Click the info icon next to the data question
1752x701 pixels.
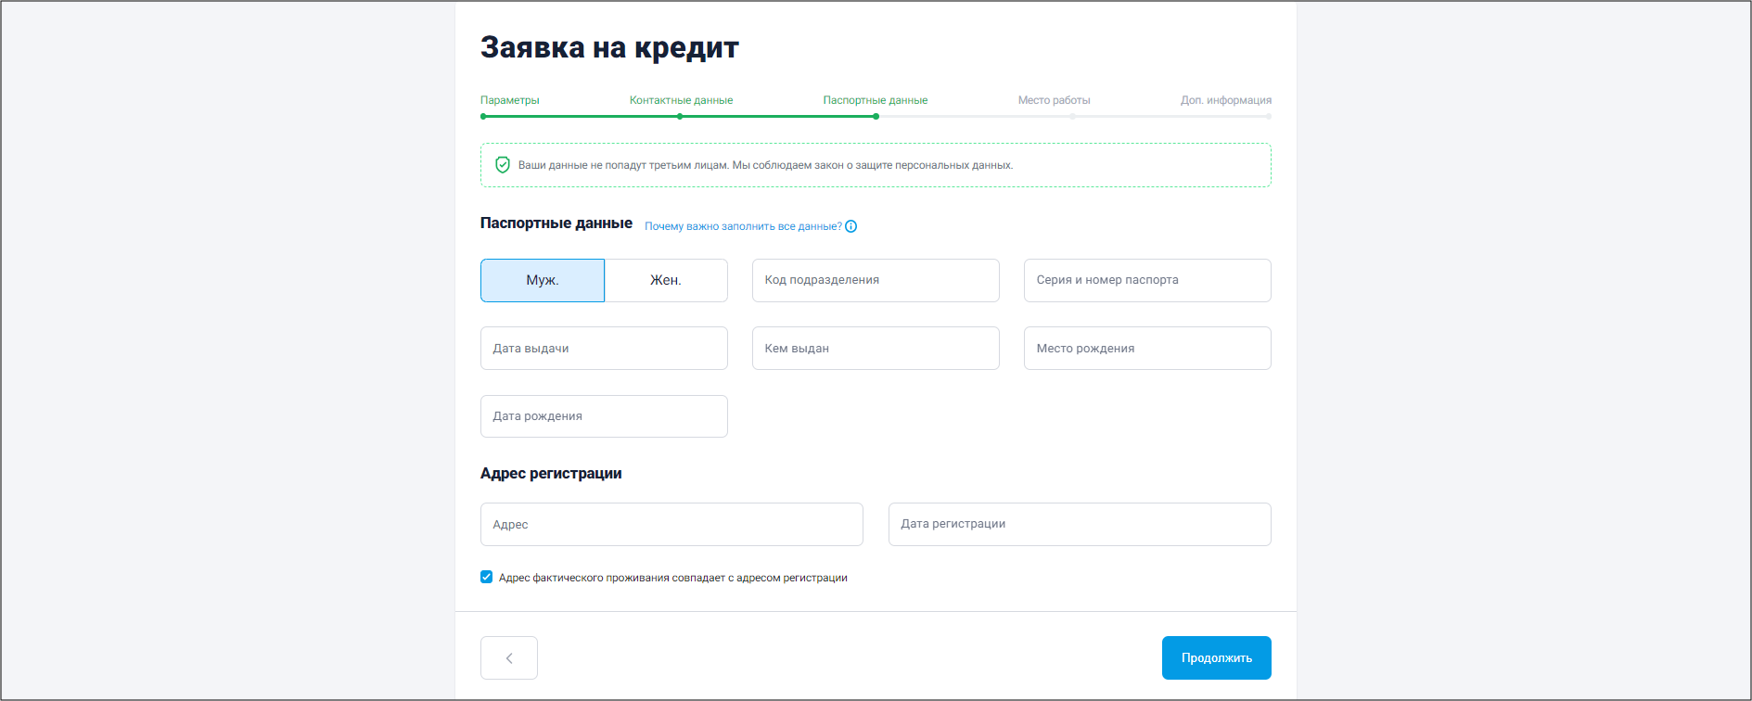pos(851,226)
